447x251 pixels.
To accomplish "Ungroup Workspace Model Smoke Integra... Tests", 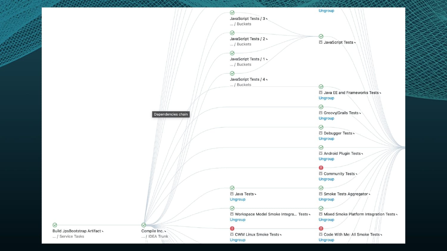I will point(238,219).
